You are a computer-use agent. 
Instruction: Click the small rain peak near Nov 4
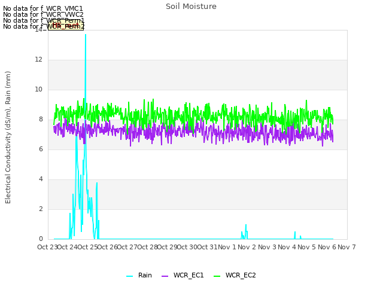click(x=295, y=232)
